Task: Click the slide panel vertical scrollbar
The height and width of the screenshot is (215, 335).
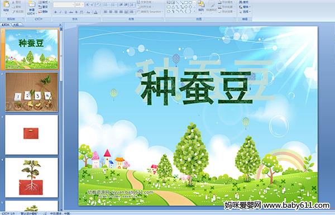Action: click(61, 118)
